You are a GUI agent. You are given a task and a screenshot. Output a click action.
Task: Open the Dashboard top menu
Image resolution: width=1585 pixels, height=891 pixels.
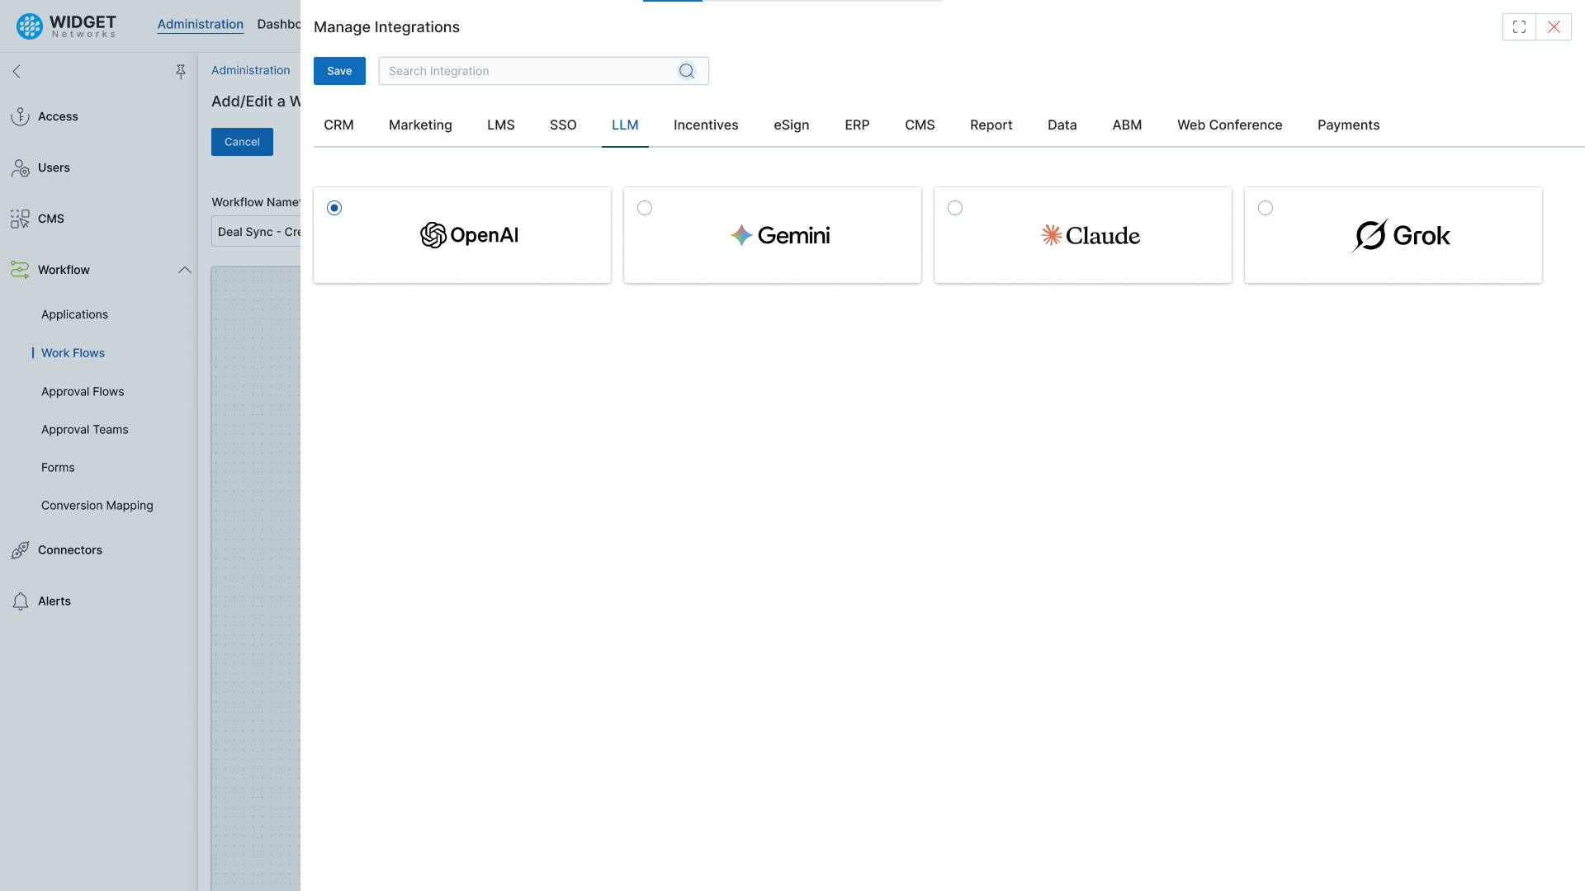point(279,25)
